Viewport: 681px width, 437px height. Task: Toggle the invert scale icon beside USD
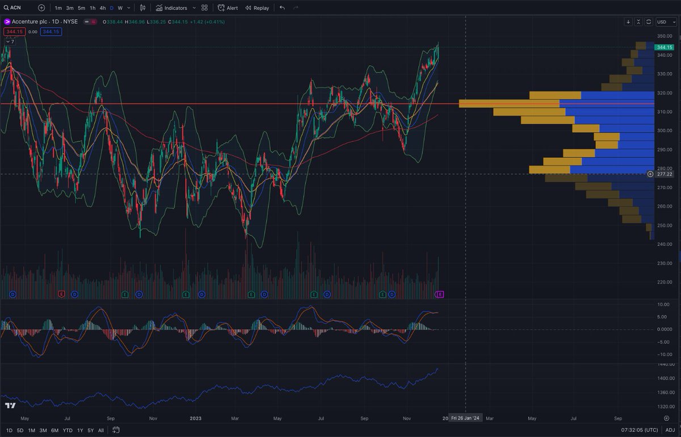coord(649,22)
